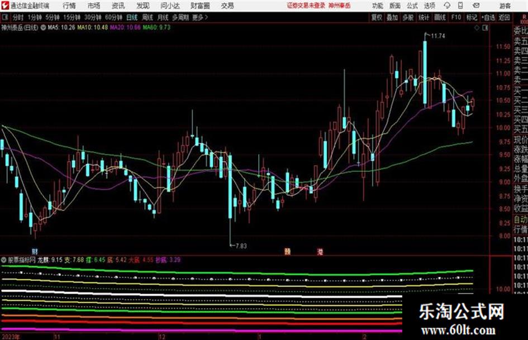This screenshot has width=528, height=340.
Task: Click the MA20: 10.66 indicator value
Action: click(x=125, y=27)
